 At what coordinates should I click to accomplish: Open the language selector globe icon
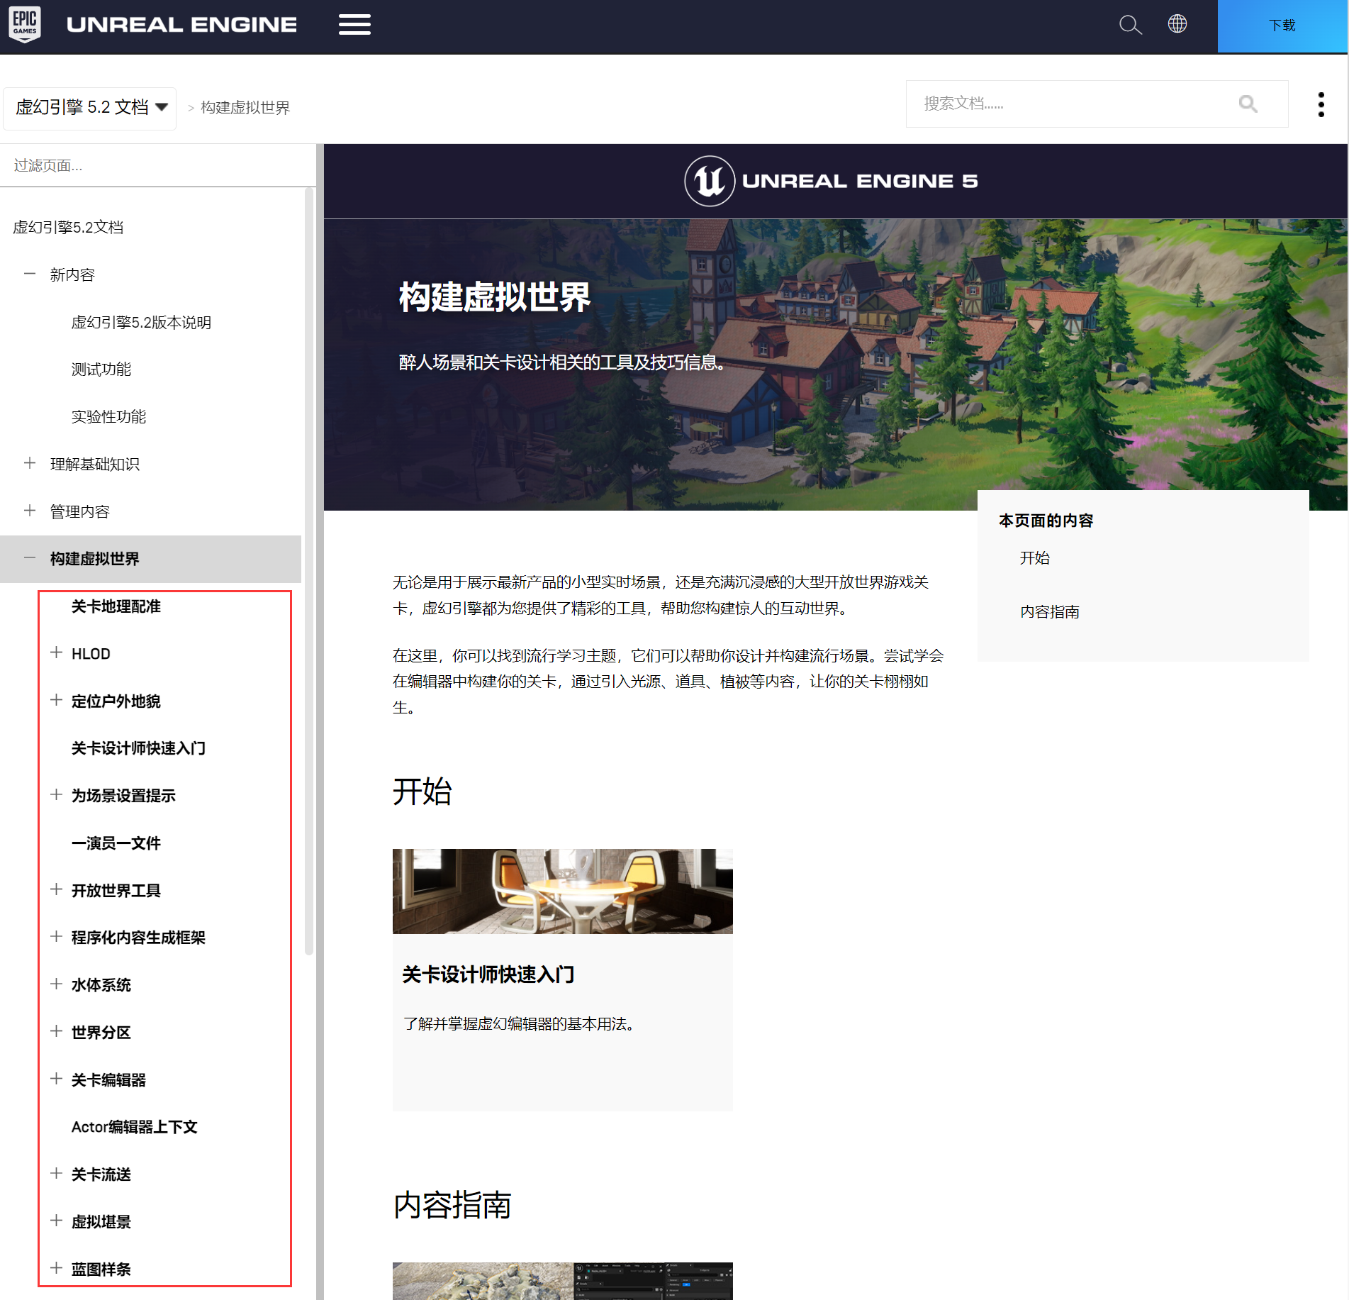[1177, 23]
